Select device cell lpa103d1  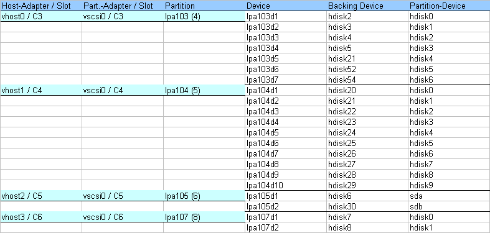pyautogui.click(x=286, y=17)
